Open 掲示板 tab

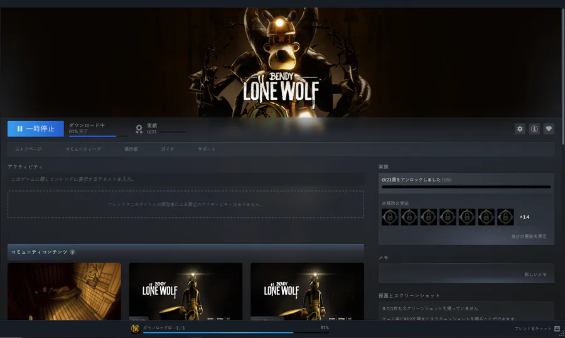point(131,149)
